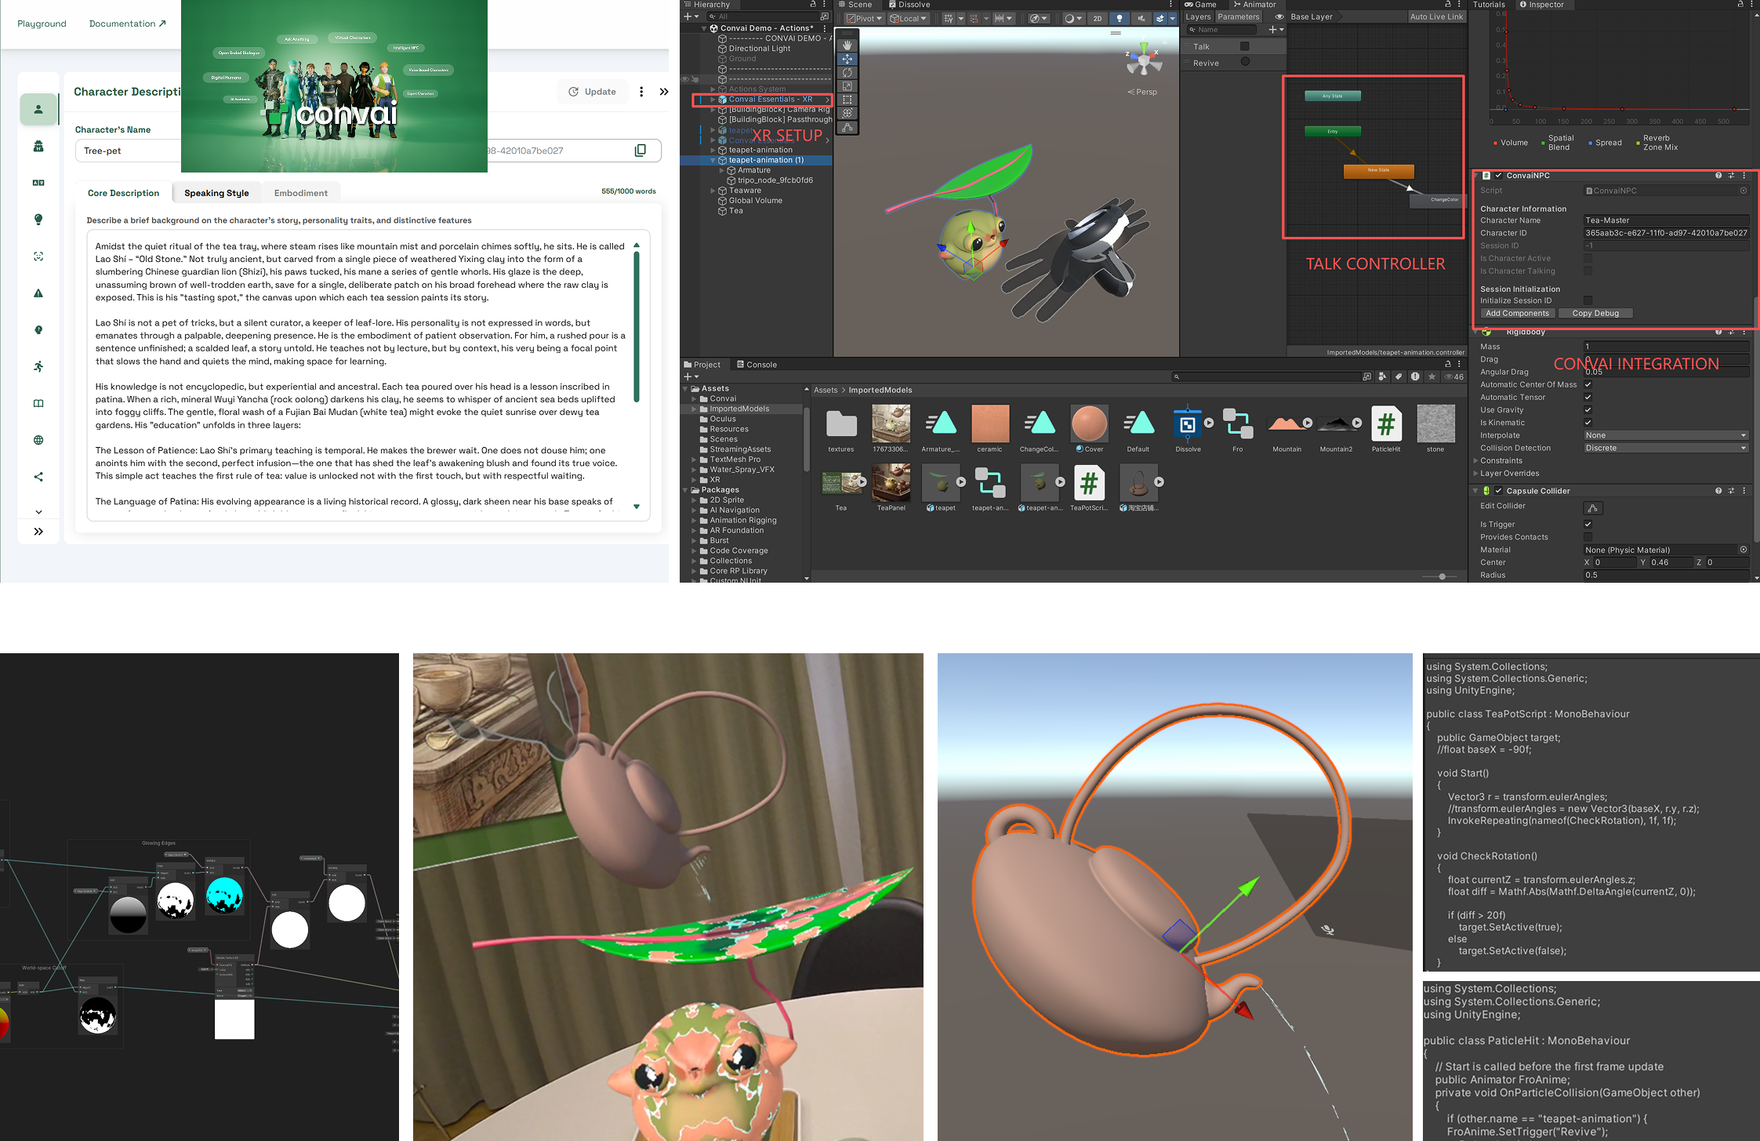
Task: Select the Rect tool in Scene toolbar
Action: point(847,100)
